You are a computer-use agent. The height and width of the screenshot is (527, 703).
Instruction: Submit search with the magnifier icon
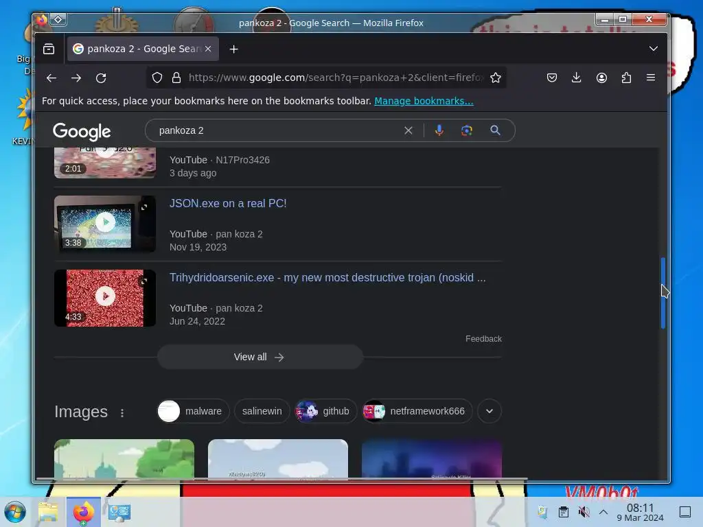495,130
